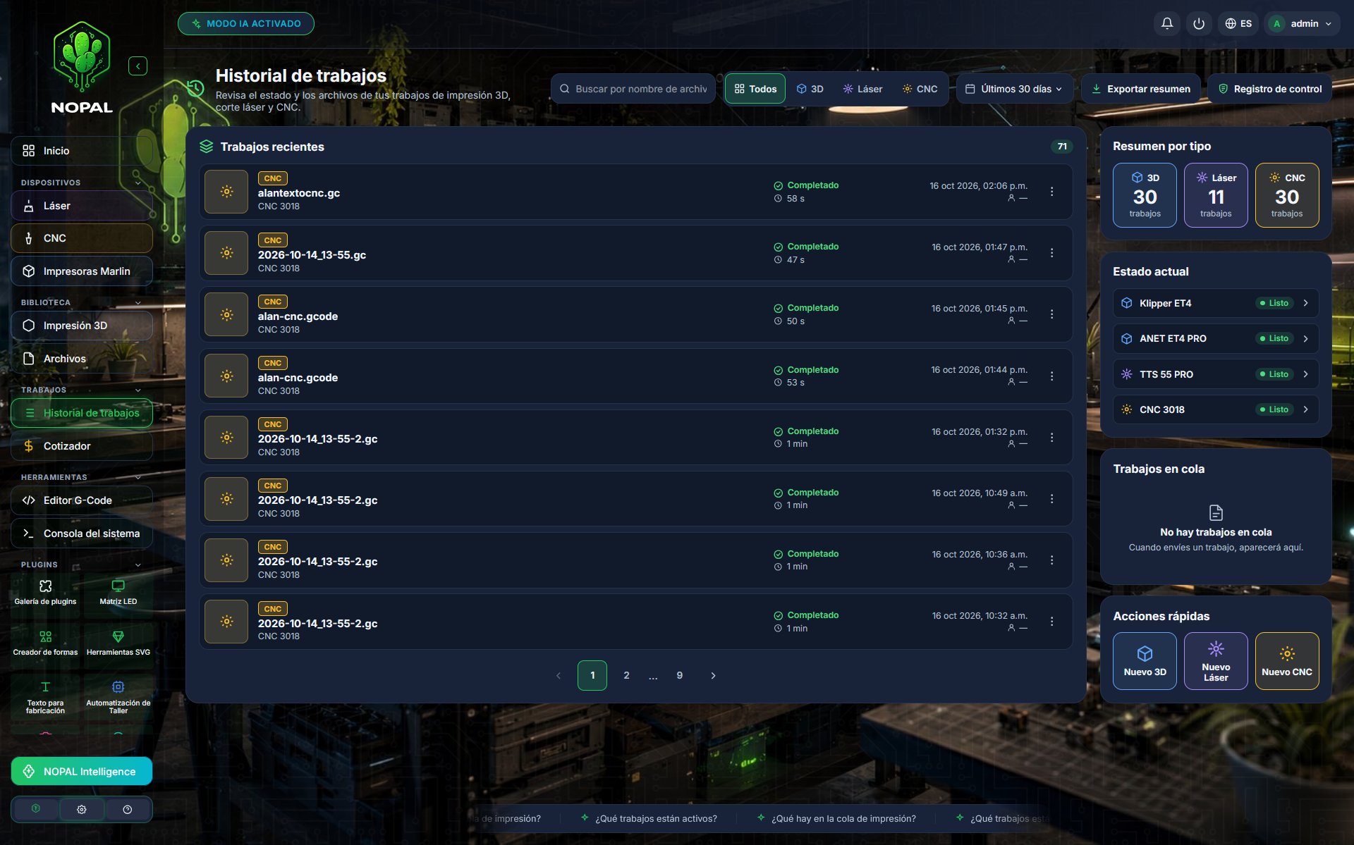The width and height of the screenshot is (1354, 845).
Task: Go to page 2 of jobs
Action: click(626, 675)
